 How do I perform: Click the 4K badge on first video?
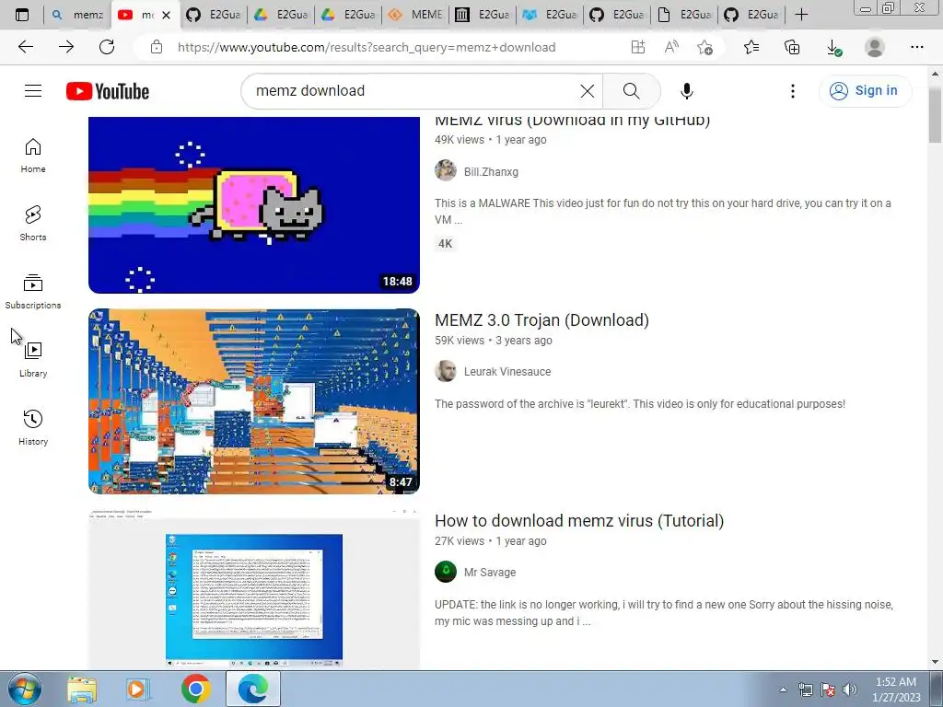(445, 243)
